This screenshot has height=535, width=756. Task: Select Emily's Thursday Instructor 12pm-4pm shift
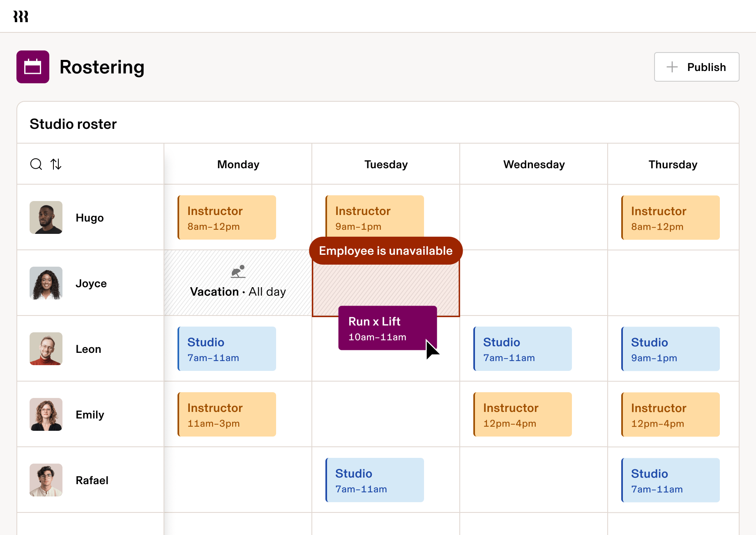click(x=670, y=414)
